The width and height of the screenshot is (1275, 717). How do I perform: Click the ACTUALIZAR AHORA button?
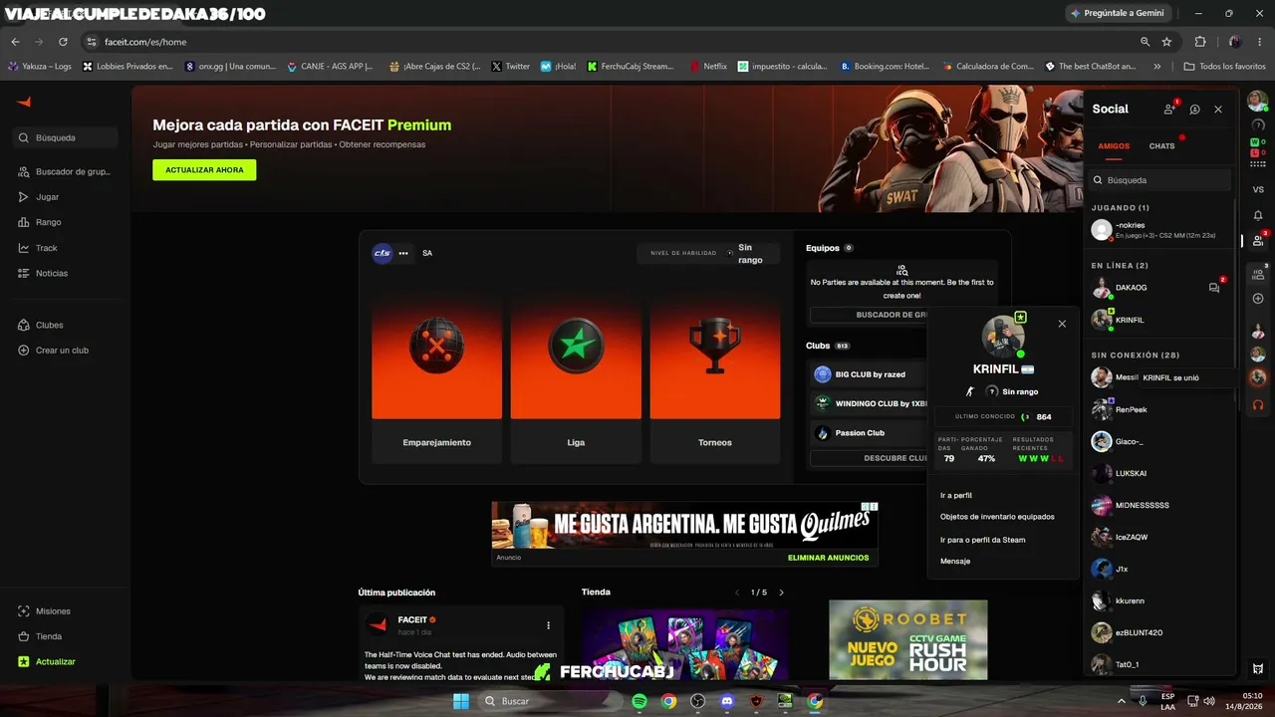pyautogui.click(x=204, y=170)
